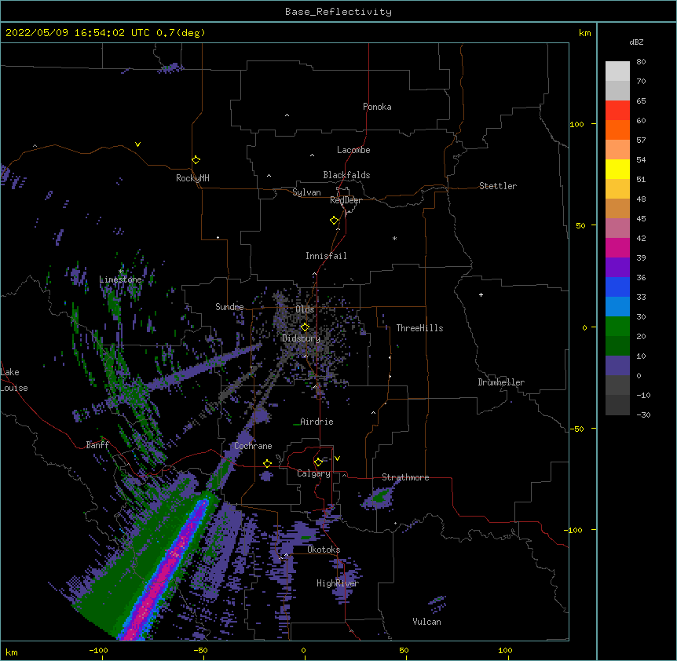Click the Sylvan label
Image resolution: width=677 pixels, height=661 pixels.
pyautogui.click(x=306, y=192)
